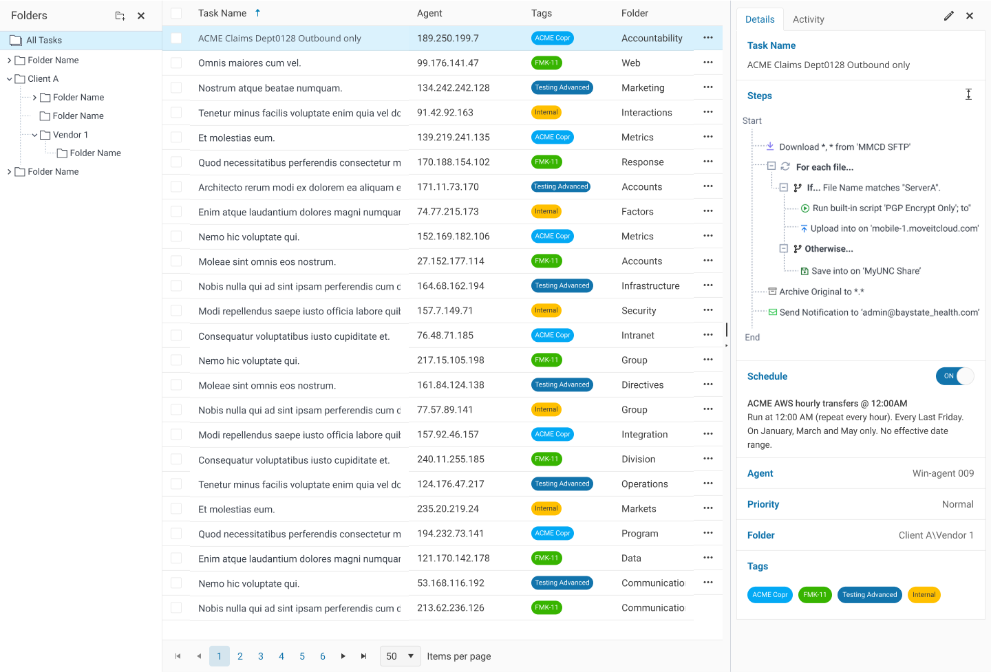This screenshot has width=991, height=672.
Task: Tick the checkbox for Nostrum atque beatae numquam
Action: pos(176,88)
